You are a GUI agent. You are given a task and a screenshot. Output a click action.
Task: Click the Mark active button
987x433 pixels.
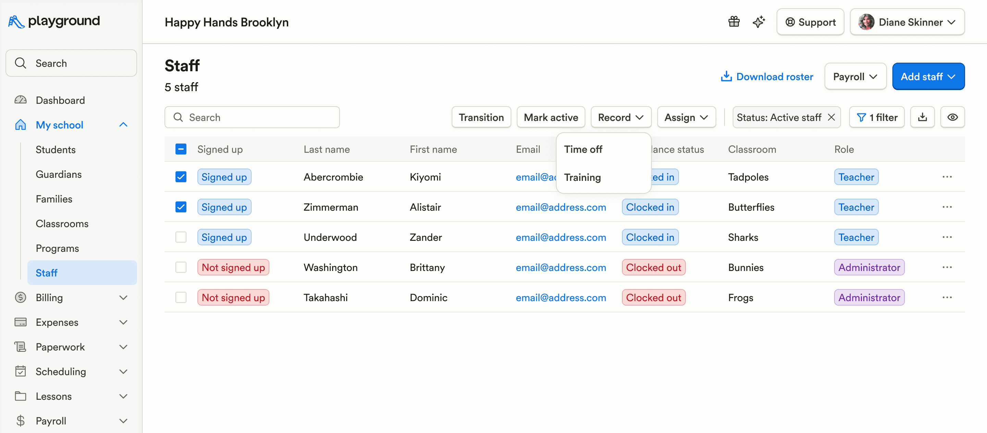pos(551,117)
